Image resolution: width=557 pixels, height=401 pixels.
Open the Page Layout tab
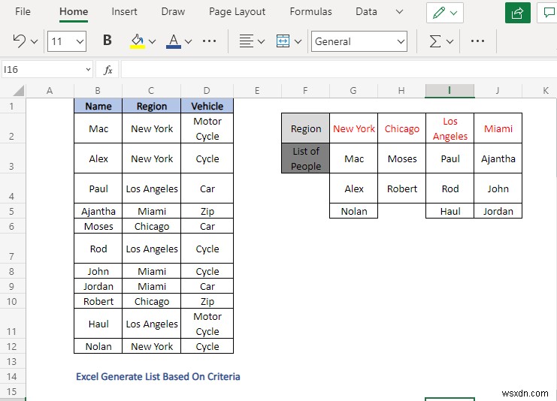(237, 12)
